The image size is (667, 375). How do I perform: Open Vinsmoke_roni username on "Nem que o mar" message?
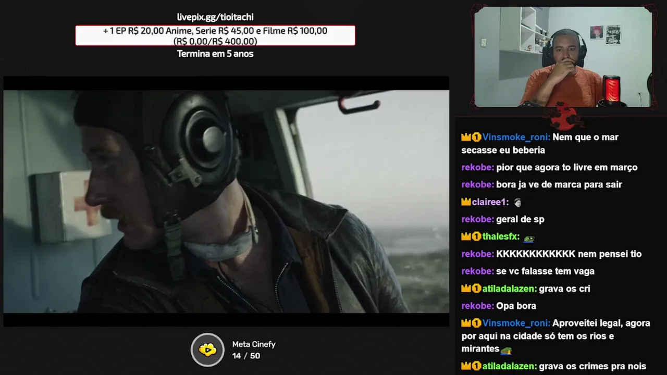click(x=516, y=137)
